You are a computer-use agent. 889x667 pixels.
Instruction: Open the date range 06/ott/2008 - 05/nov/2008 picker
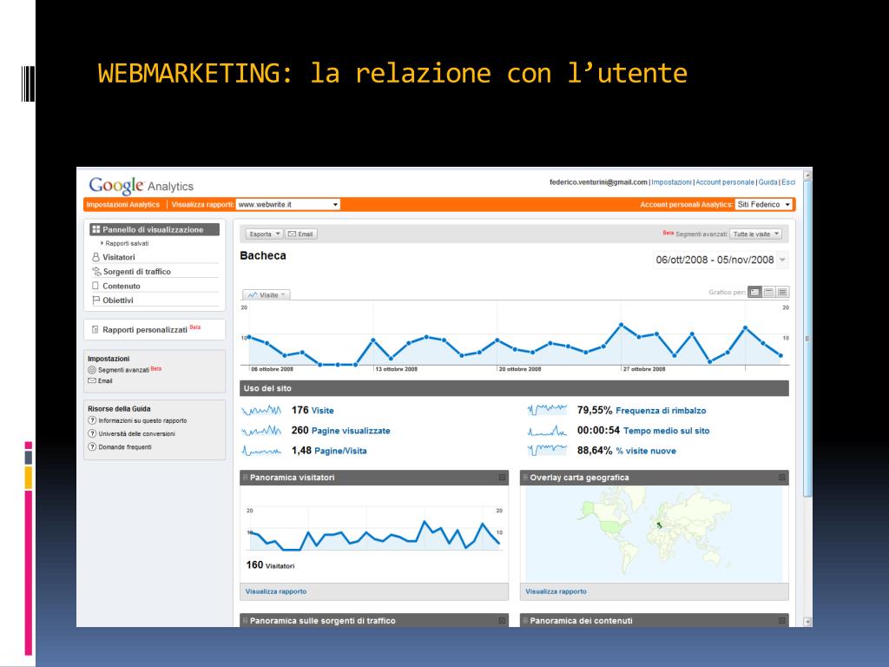pyautogui.click(x=720, y=260)
